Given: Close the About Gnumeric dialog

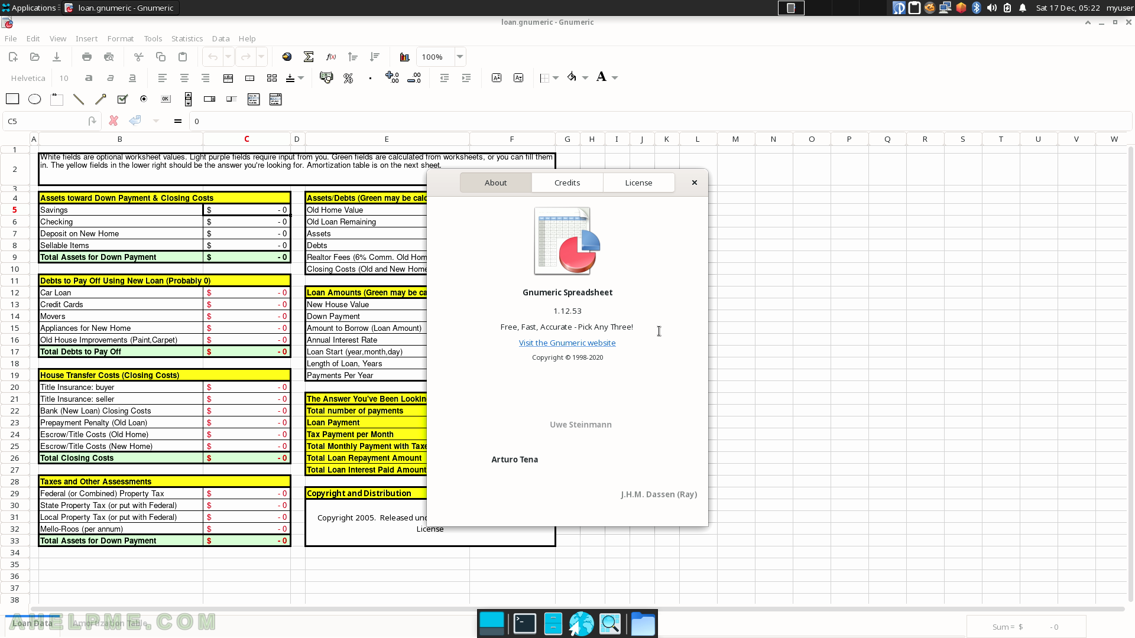Looking at the screenshot, I should [x=695, y=183].
